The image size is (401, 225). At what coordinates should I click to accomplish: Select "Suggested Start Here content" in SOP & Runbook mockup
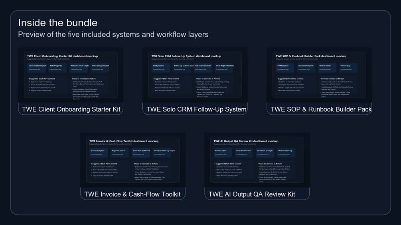coord(290,79)
